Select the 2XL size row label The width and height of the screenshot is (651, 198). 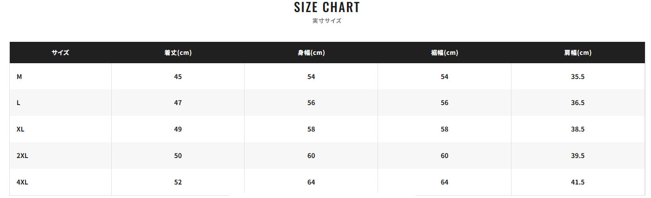(22, 156)
